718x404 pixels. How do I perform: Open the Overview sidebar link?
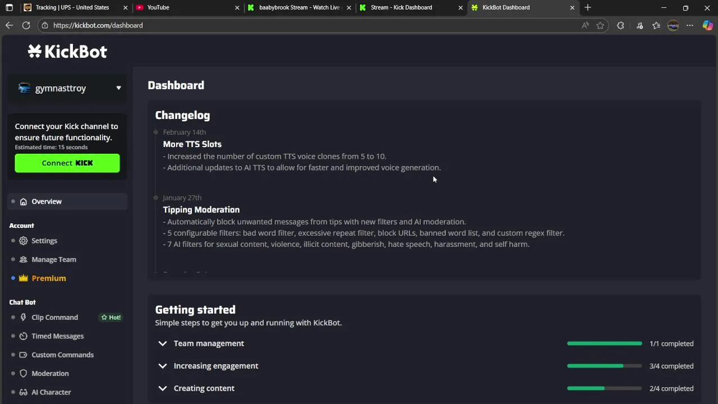pyautogui.click(x=47, y=201)
